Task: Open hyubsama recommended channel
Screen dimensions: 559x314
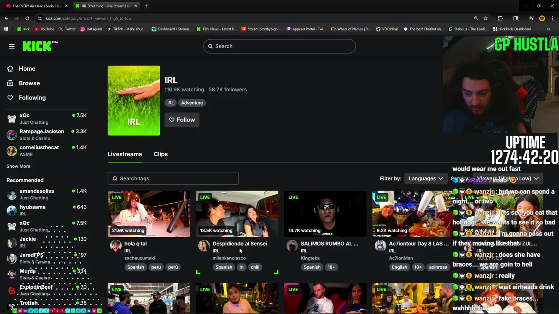Action: 47,210
